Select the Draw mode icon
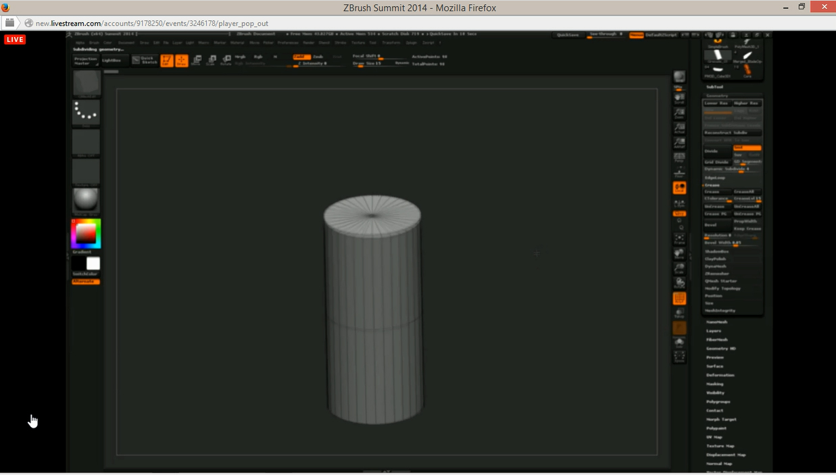The image size is (836, 475). 181,61
